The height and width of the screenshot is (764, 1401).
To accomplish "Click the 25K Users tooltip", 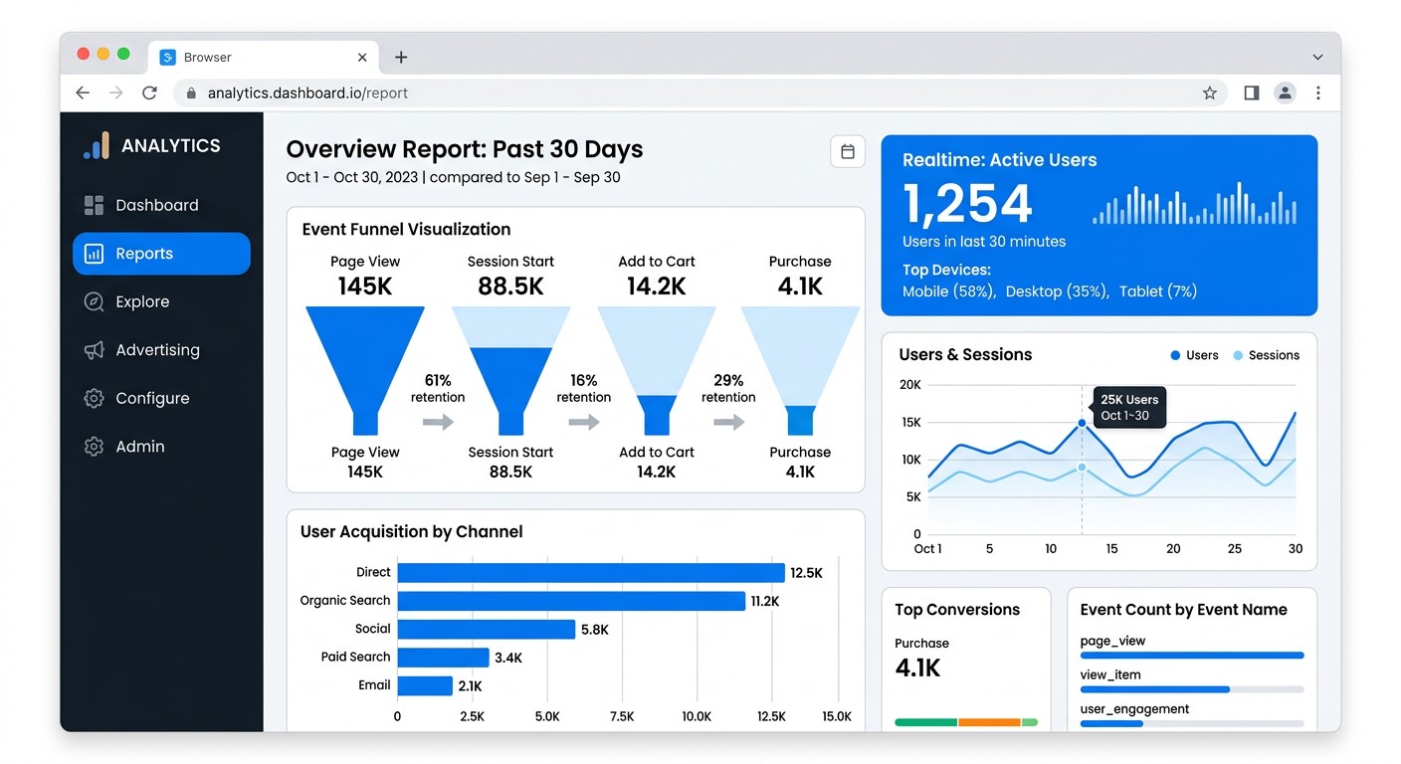I will coord(1129,408).
